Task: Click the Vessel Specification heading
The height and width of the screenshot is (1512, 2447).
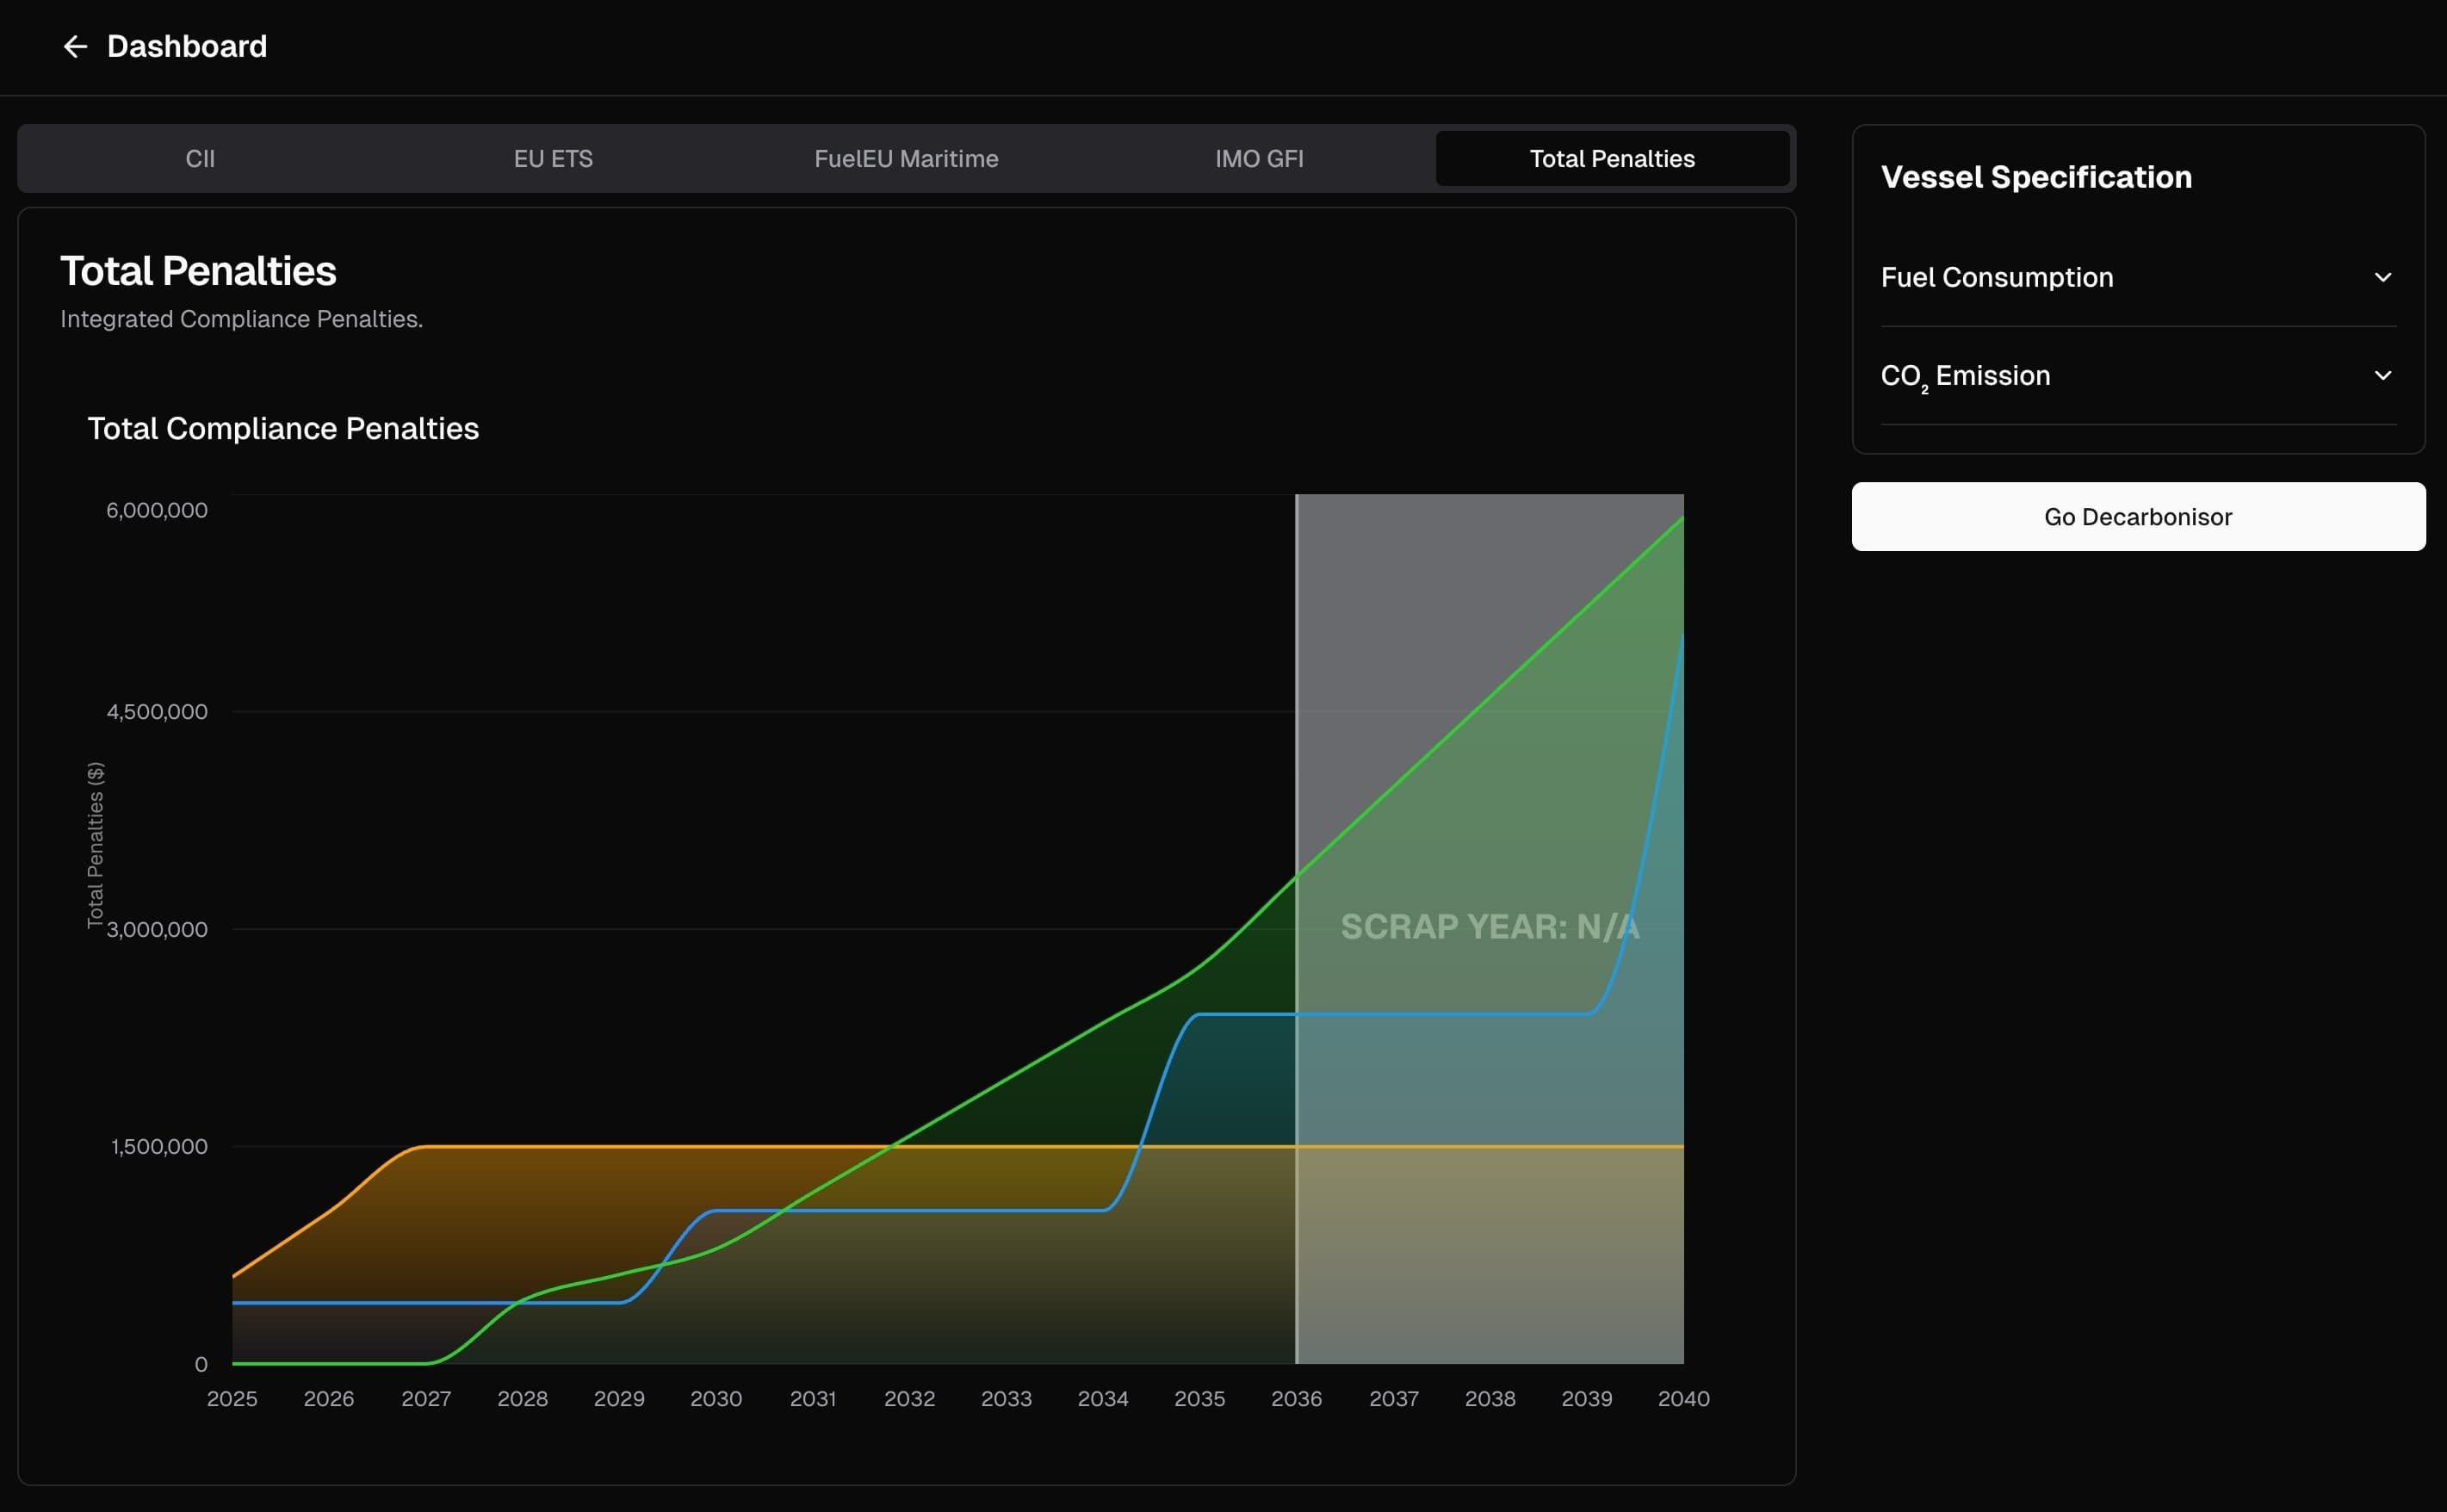Action: pos(2036,177)
